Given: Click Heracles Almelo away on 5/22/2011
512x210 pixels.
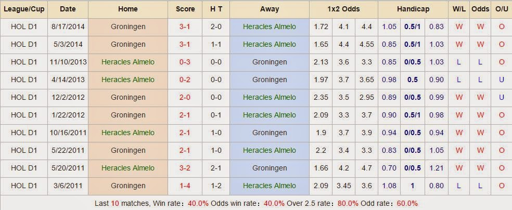Looking at the screenshot, I should [270, 150].
